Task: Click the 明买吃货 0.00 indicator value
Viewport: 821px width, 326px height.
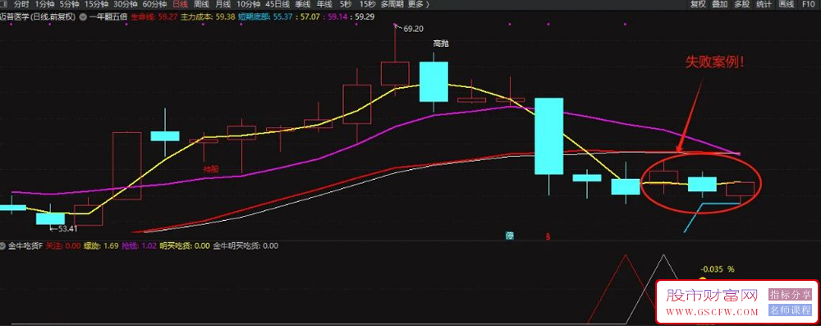Action: click(186, 246)
